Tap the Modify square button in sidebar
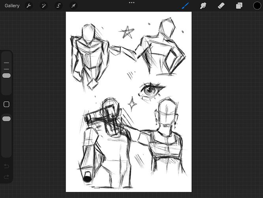This screenshot has height=198, width=263. (6, 104)
